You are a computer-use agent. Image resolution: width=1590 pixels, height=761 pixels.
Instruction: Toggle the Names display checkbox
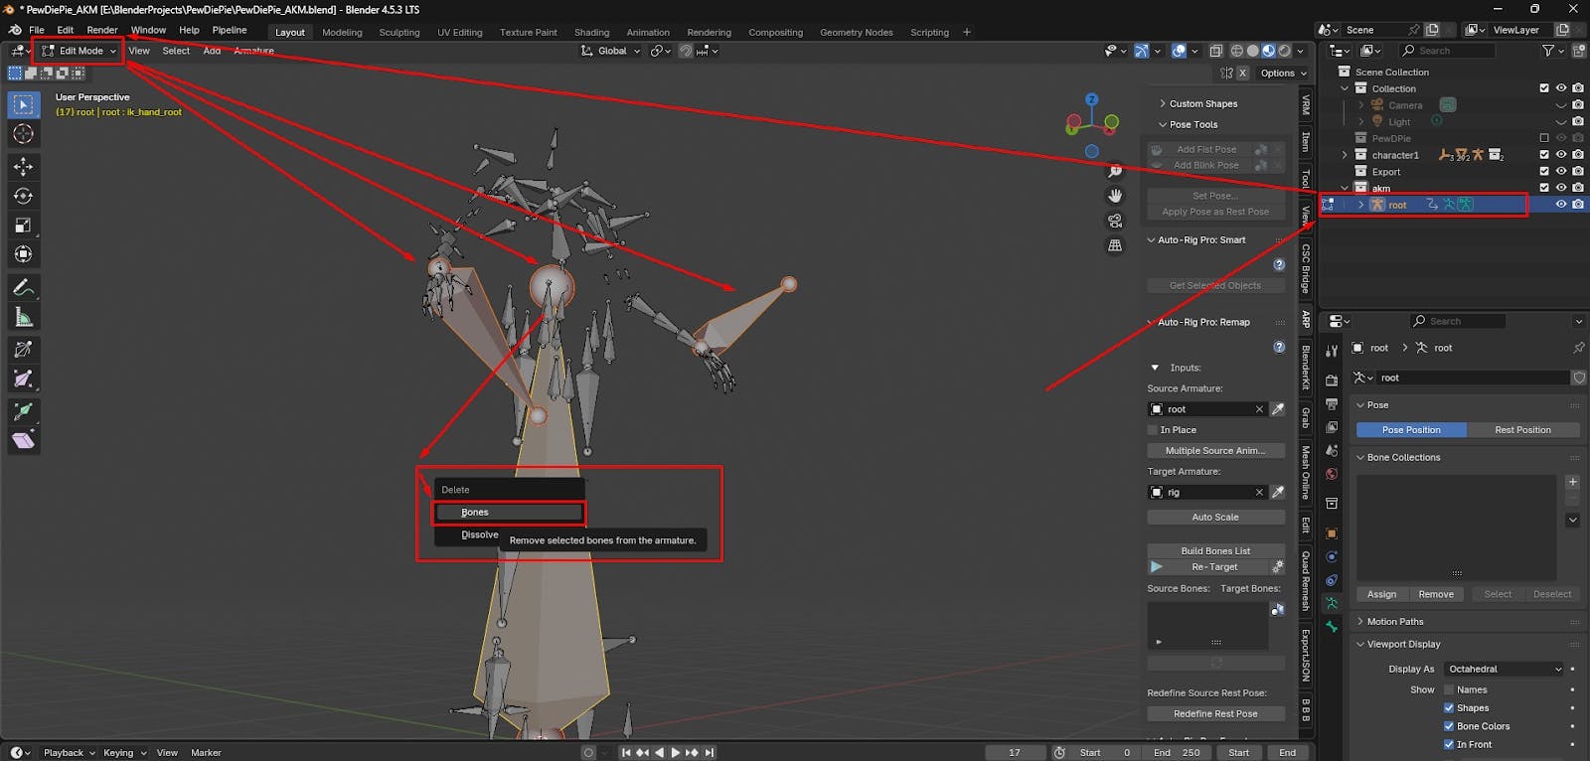tap(1449, 689)
